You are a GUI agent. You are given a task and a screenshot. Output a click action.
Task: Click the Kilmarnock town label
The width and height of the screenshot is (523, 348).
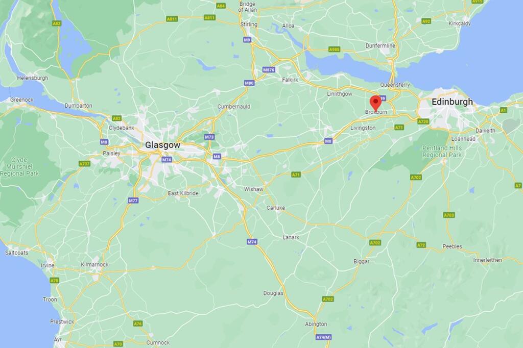tap(94, 265)
